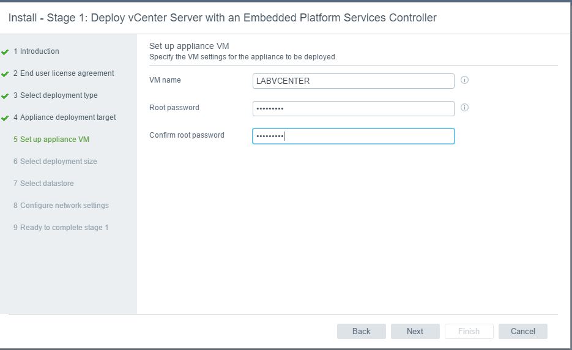This screenshot has width=572, height=350.
Task: Focus the VM name field containing LABVCENTER
Action: click(x=353, y=81)
